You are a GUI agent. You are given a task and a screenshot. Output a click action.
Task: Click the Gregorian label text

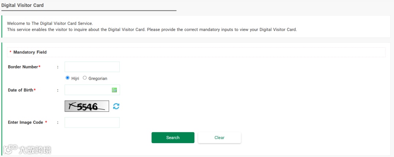coord(98,78)
